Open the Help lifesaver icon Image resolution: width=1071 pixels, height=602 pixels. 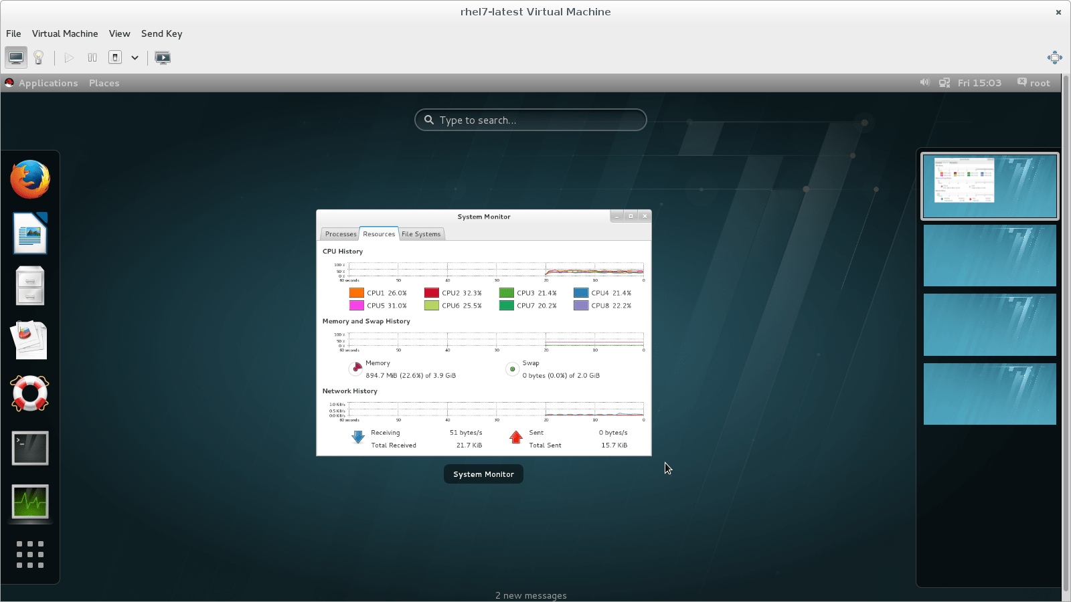(30, 393)
